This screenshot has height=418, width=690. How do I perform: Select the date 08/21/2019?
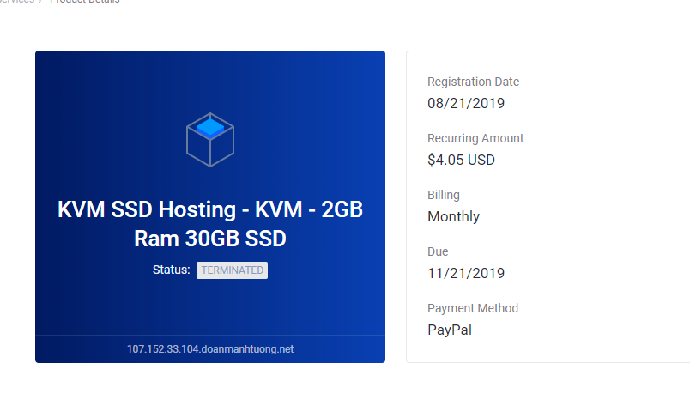(466, 103)
